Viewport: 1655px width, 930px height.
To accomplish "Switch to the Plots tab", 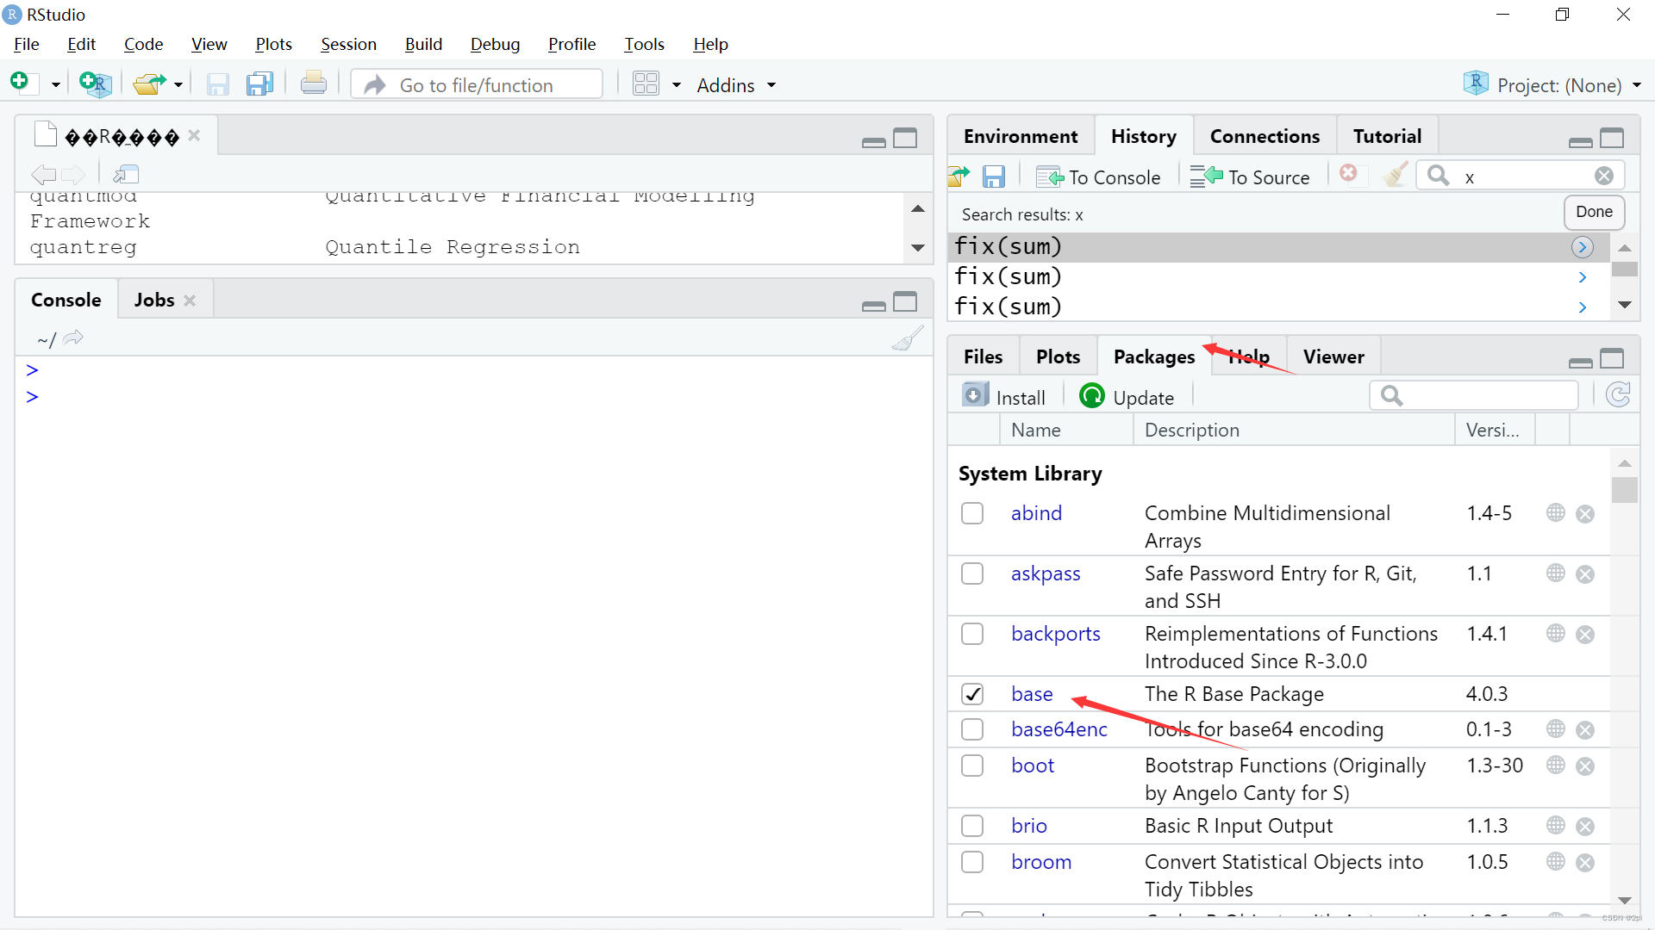I will (1057, 356).
